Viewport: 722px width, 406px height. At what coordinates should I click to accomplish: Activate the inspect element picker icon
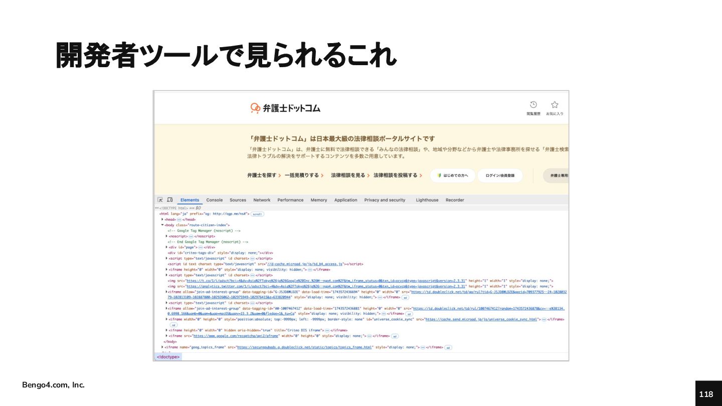pyautogui.click(x=160, y=199)
